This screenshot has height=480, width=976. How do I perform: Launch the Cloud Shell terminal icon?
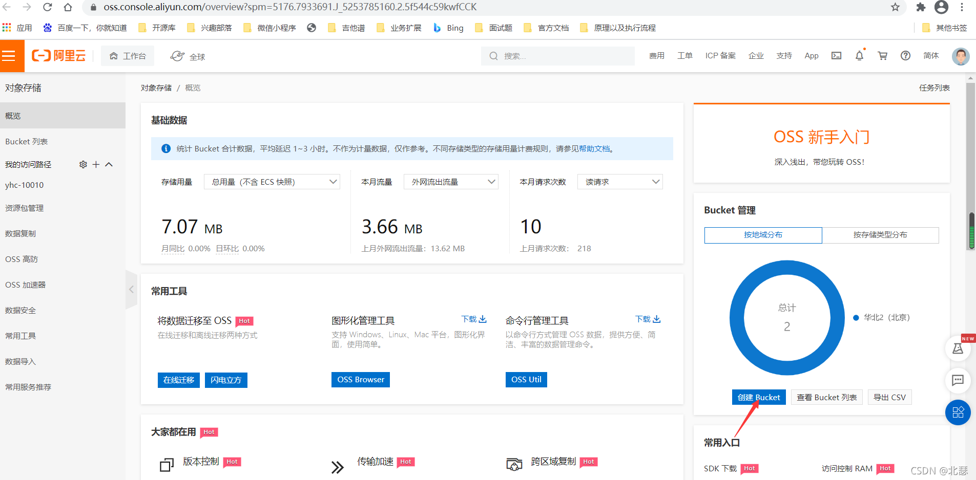[837, 56]
